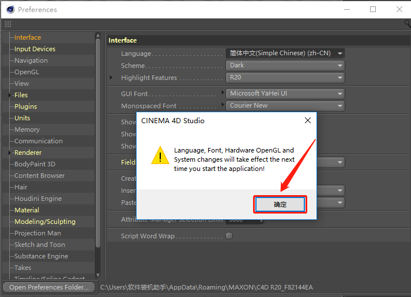Click the search magnifier icon
Image resolution: width=411 pixels, height=297 pixels.
click(408, 24)
